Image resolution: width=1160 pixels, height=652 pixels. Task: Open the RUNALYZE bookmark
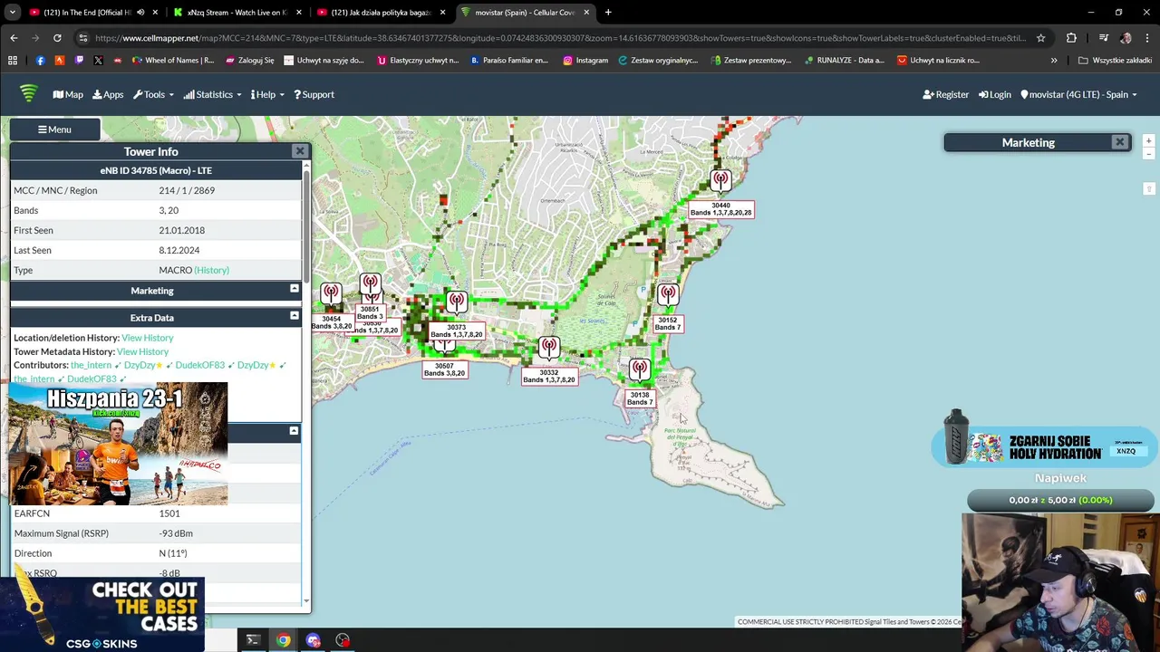point(843,61)
